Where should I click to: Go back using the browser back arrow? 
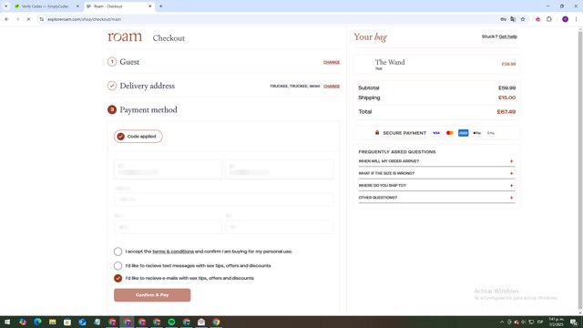click(x=6, y=19)
